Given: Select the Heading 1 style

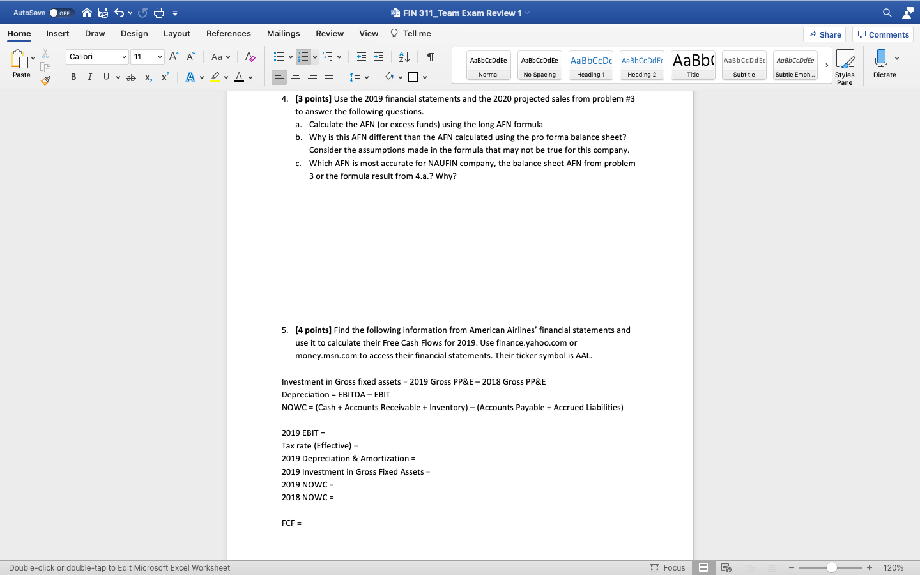Looking at the screenshot, I should pyautogui.click(x=590, y=65).
